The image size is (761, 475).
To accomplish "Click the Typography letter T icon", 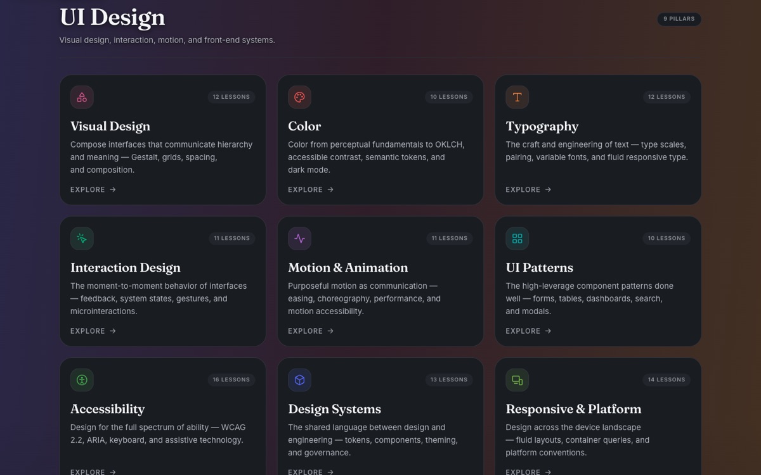I will click(517, 97).
